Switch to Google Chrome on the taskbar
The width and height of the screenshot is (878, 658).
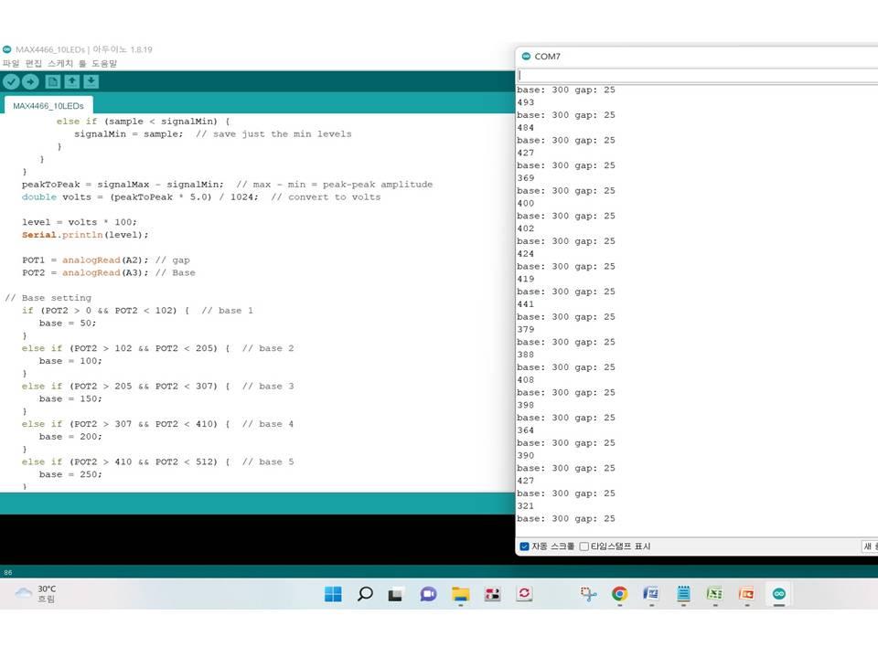click(619, 594)
